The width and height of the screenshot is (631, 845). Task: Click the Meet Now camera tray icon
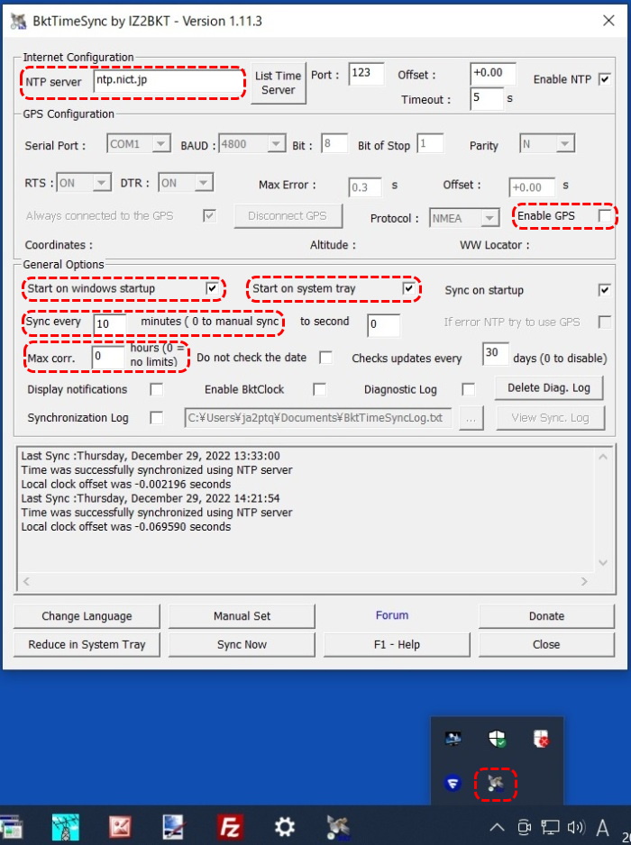coord(524,827)
